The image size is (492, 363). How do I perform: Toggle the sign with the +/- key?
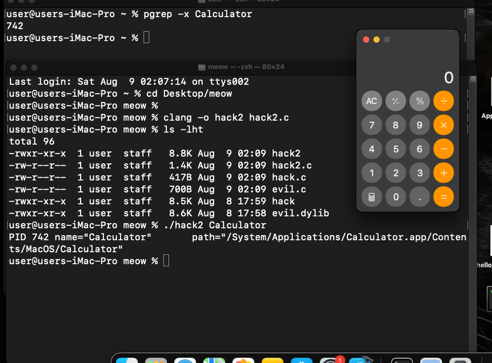click(x=395, y=101)
